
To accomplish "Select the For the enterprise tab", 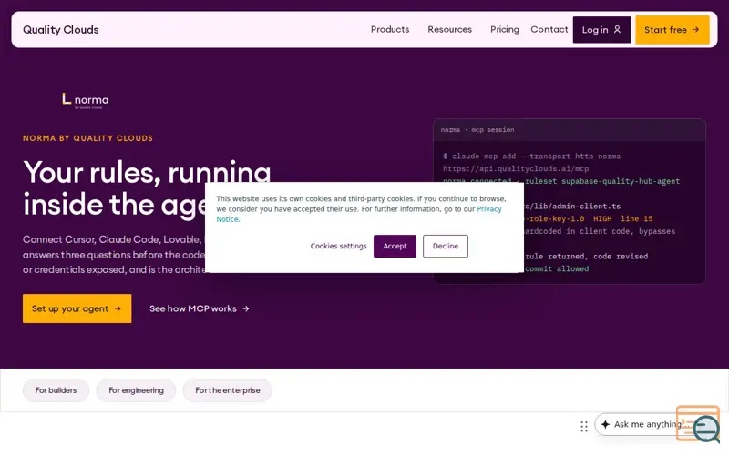I will (x=227, y=390).
